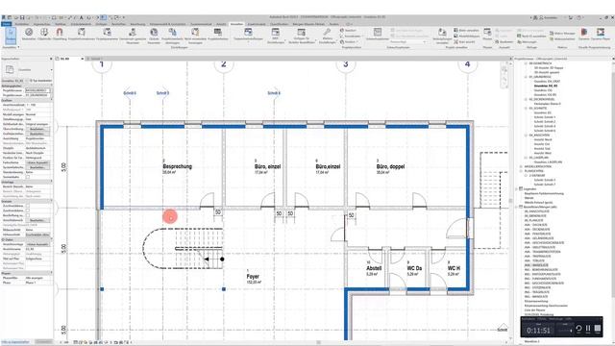615x346 pixels.
Task: Pause the screen recording
Action: coord(588,329)
